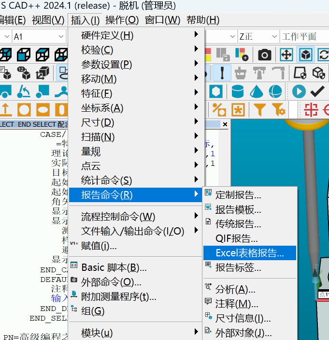Select Analysis (分析) item

tap(250, 289)
